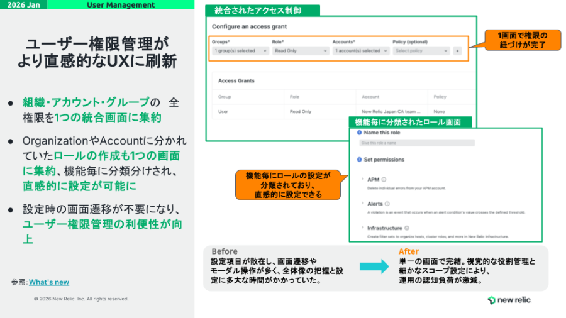Click step 2 badge beside Set permissions

360,159
